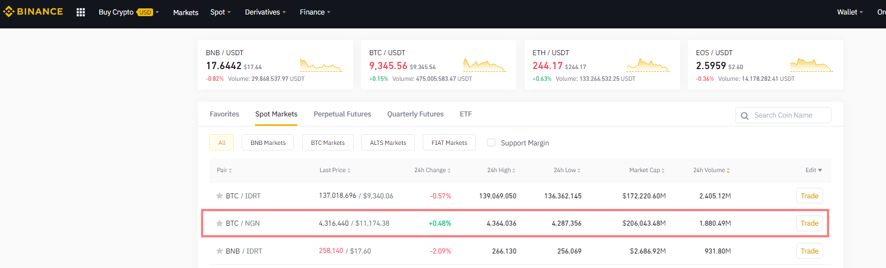Expand the Finance menu

point(315,12)
